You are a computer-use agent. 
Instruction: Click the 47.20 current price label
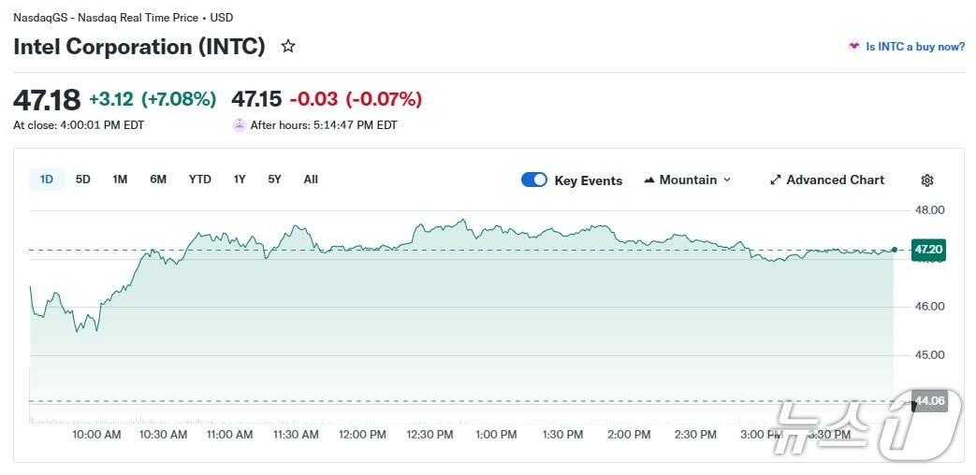tap(928, 250)
